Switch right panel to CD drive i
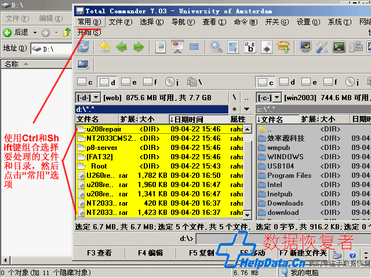The image size is (371, 278). [352, 82]
